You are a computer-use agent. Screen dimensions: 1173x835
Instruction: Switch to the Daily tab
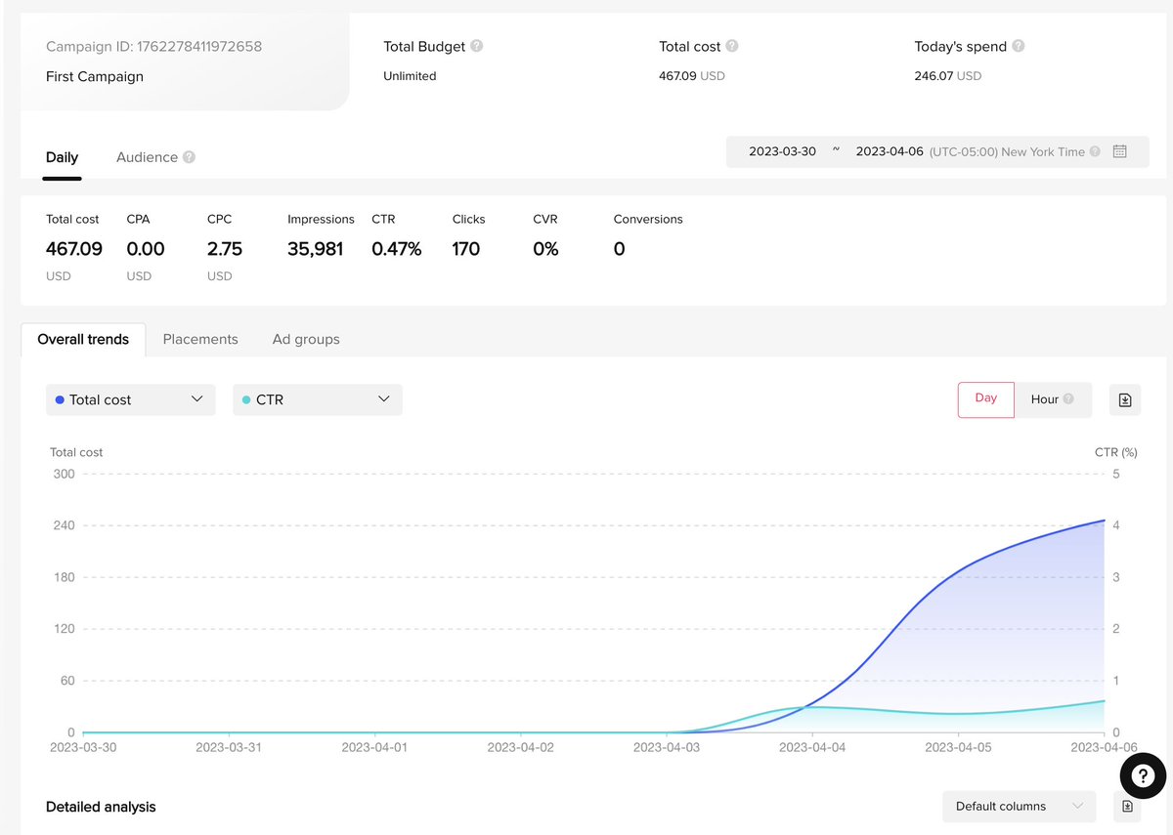(62, 157)
